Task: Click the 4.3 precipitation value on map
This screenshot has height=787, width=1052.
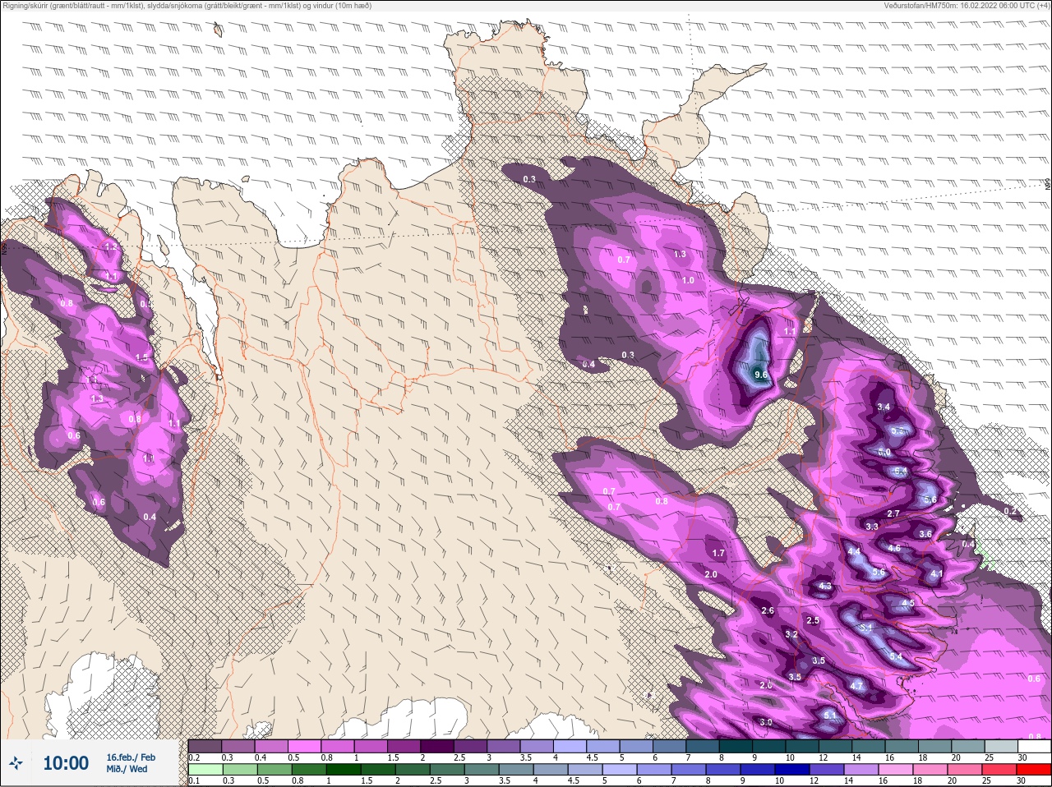Action: 825,586
